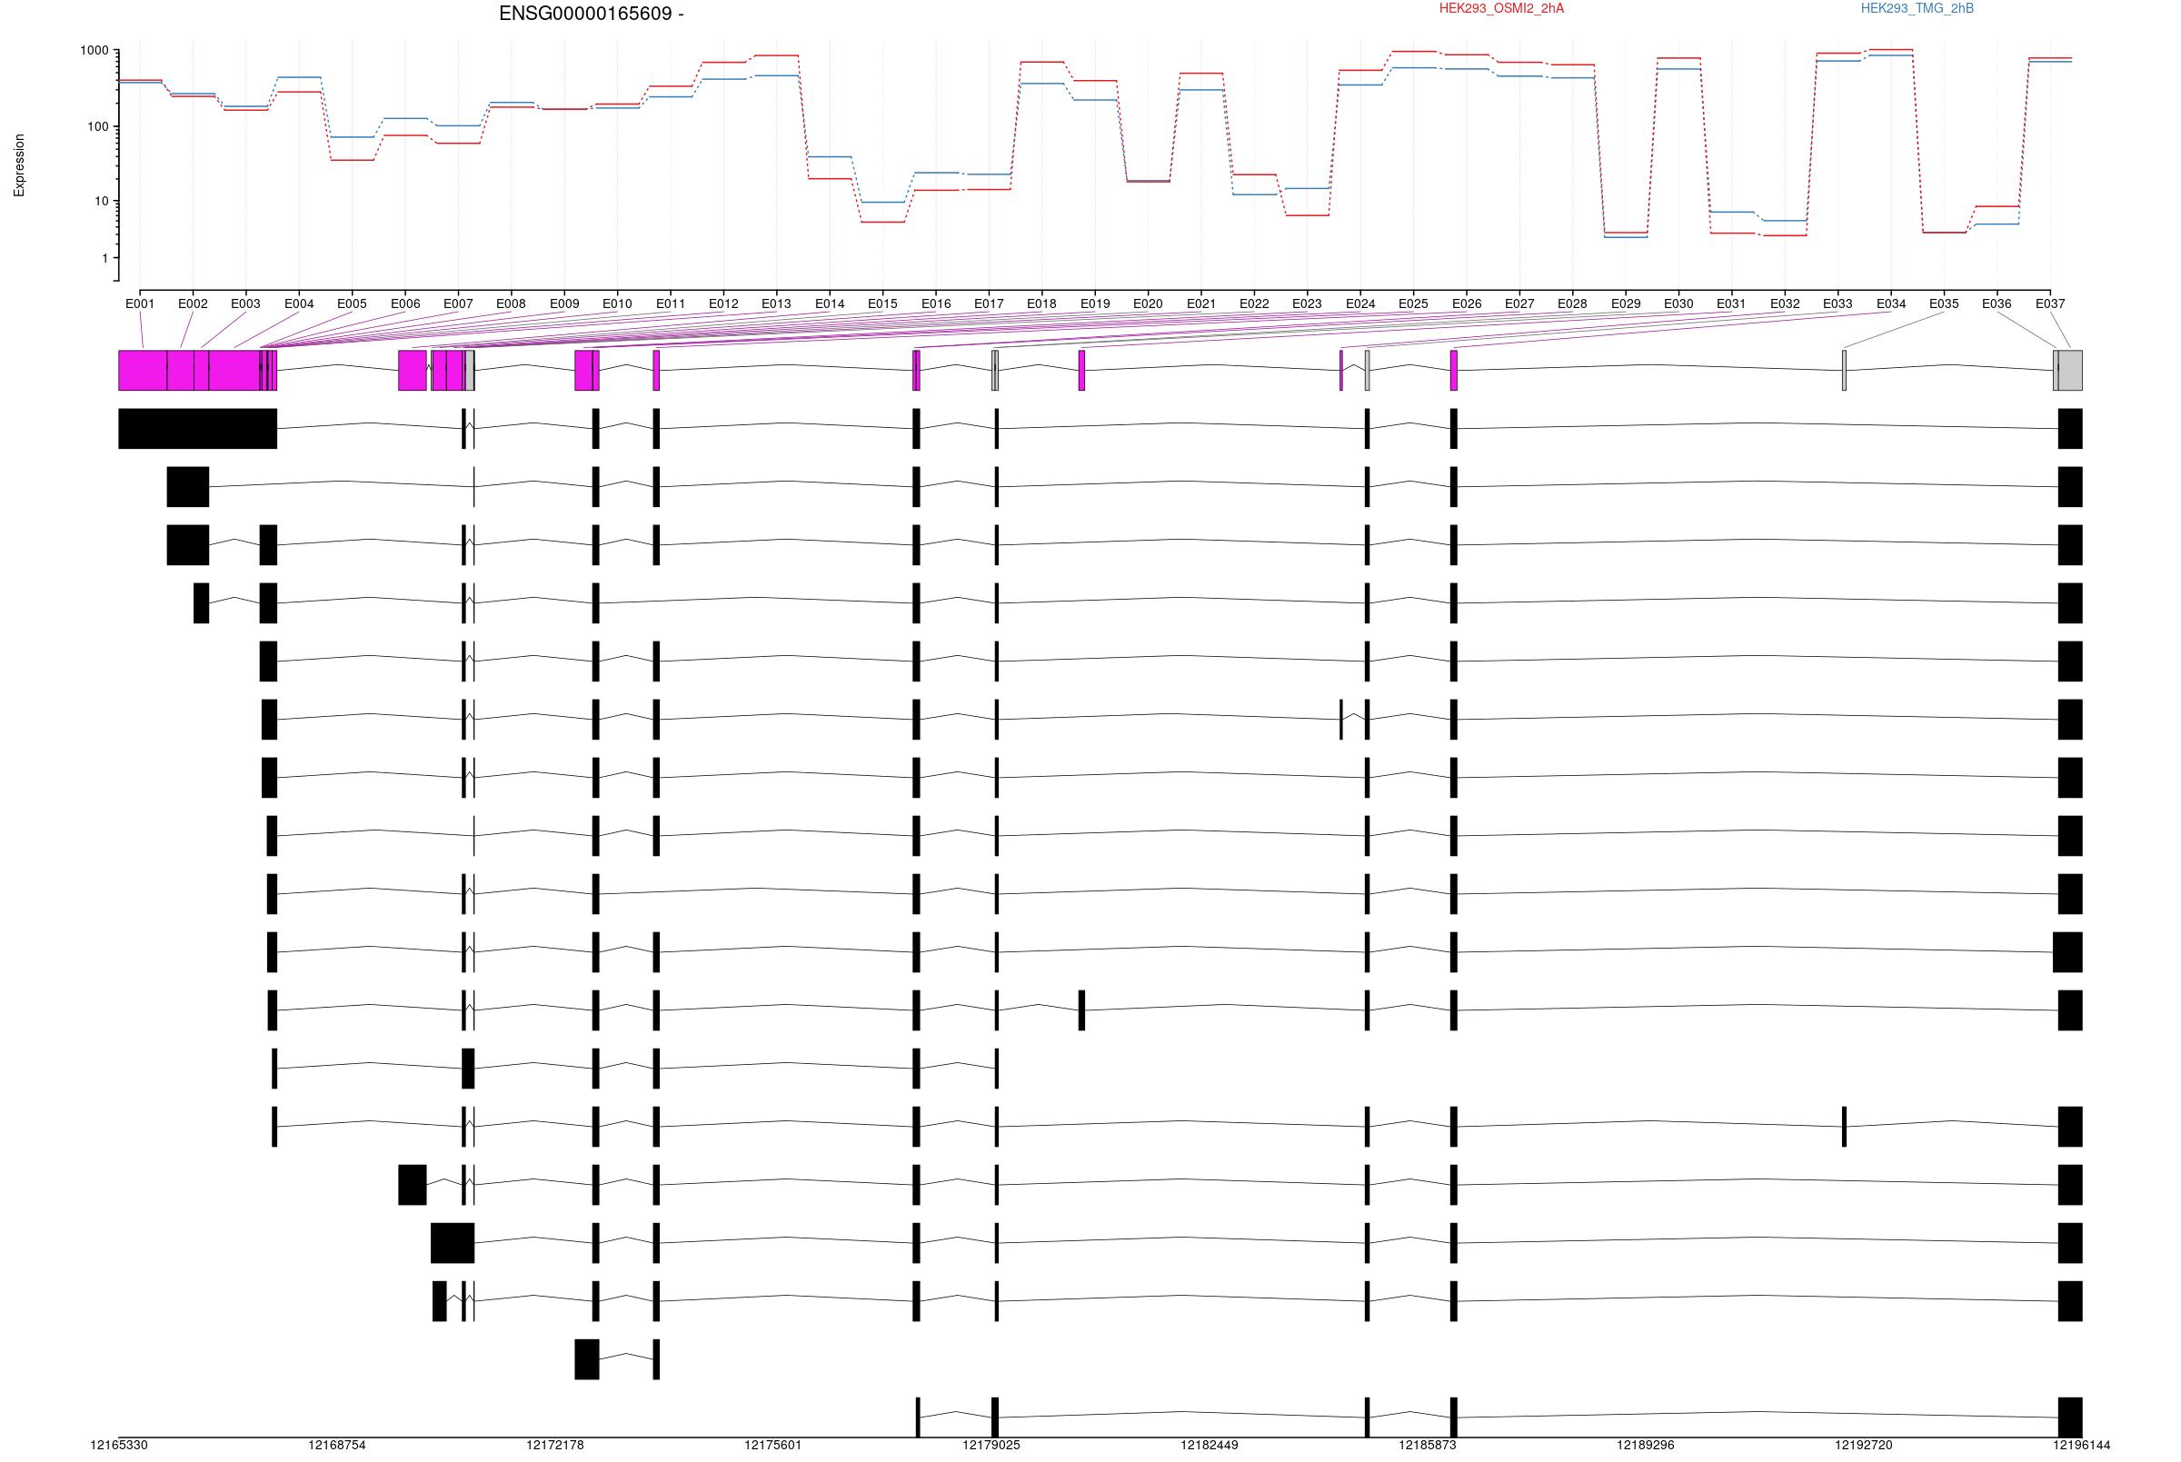Click genomic coordinate 12189296
The height and width of the screenshot is (1462, 2181).
(1646, 1447)
